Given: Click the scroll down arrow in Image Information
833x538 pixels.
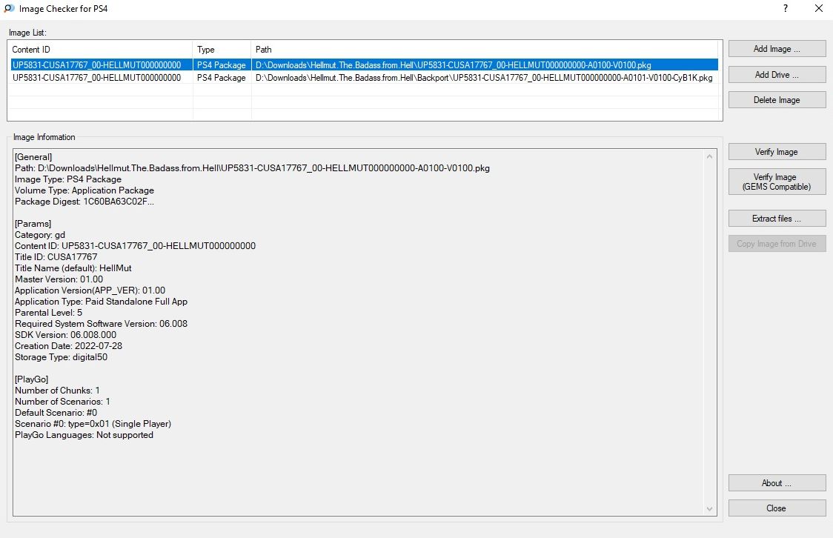Looking at the screenshot, I should pos(710,509).
